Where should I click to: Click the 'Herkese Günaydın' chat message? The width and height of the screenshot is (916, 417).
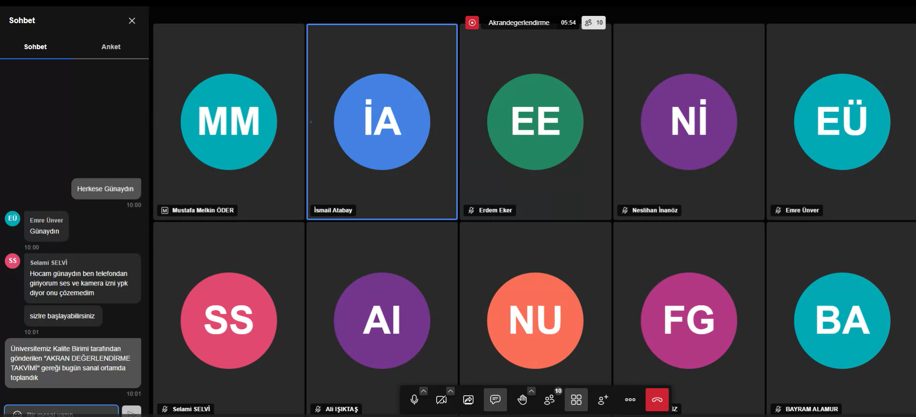[x=106, y=189]
